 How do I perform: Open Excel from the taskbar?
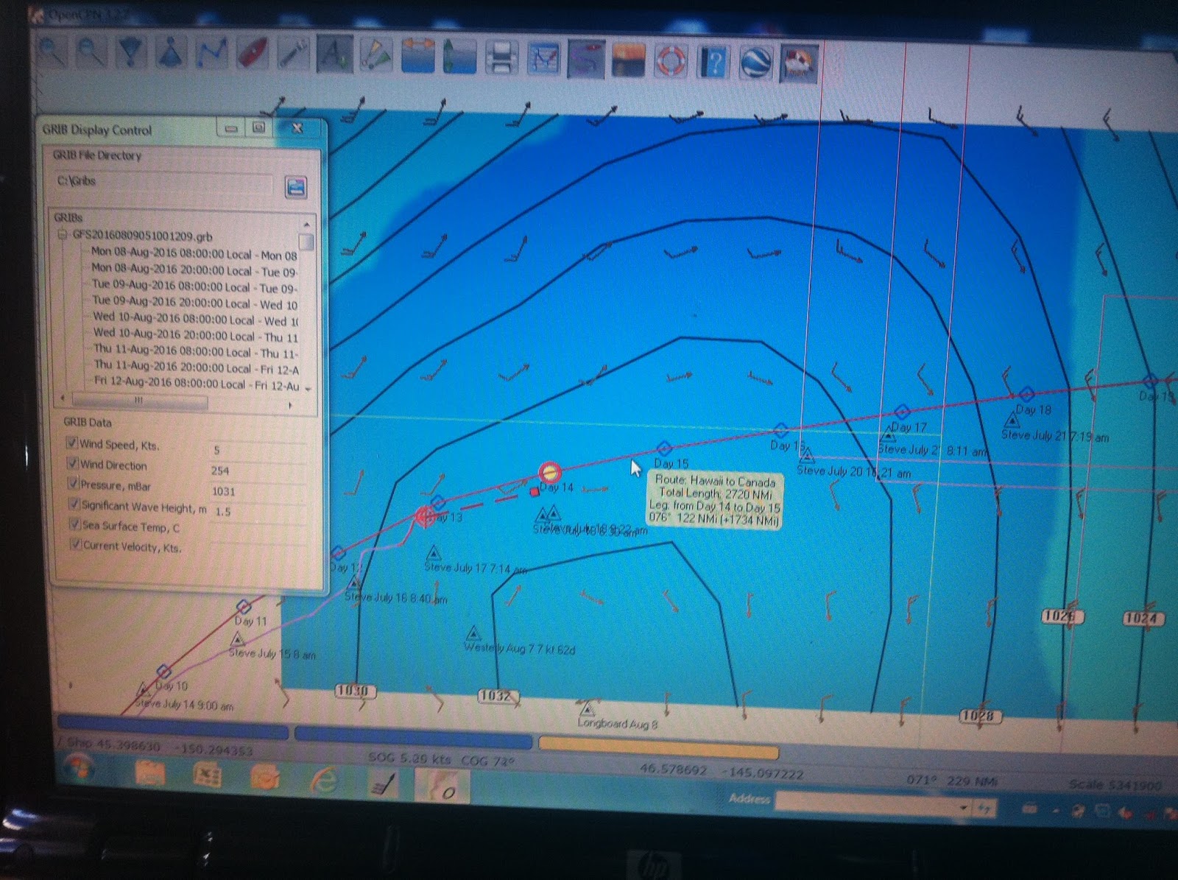coord(208,777)
